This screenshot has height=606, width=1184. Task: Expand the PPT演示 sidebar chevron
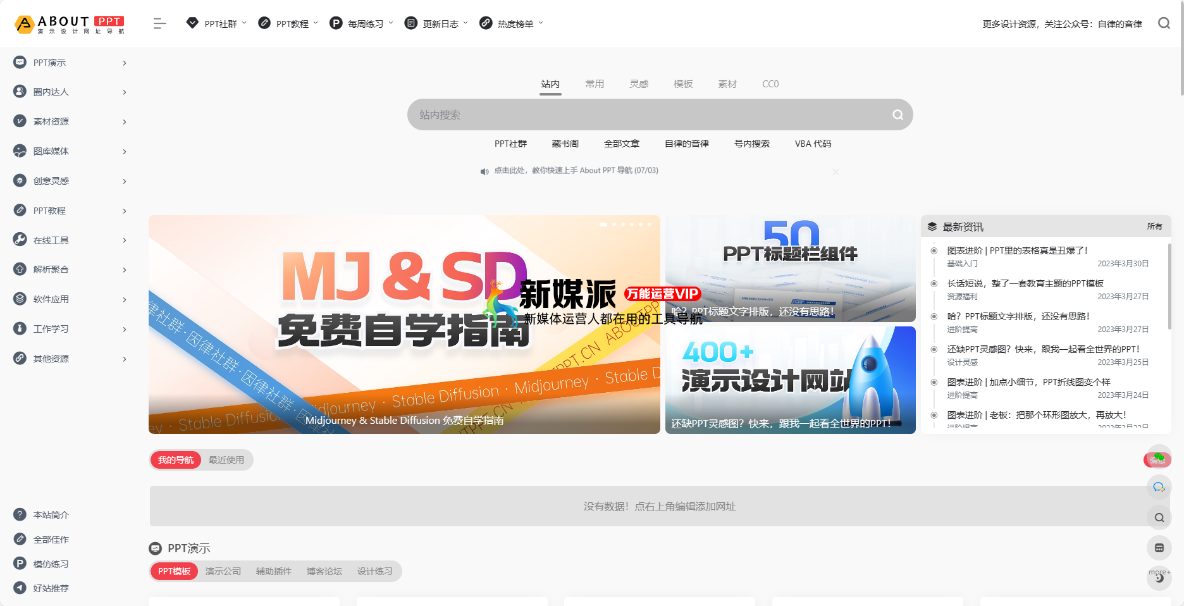coord(125,63)
